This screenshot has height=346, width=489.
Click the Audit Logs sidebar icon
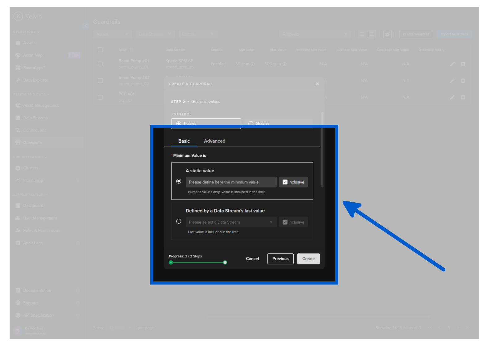click(18, 243)
